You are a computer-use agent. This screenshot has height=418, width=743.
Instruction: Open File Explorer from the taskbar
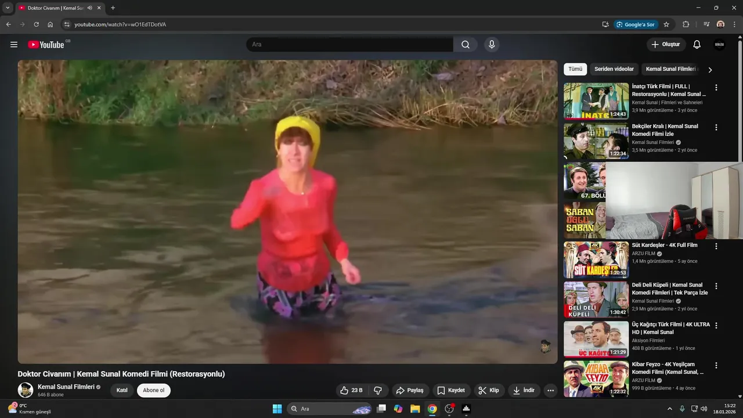415,409
